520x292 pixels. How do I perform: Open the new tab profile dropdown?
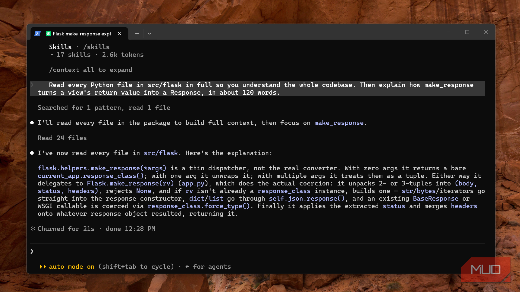149,34
